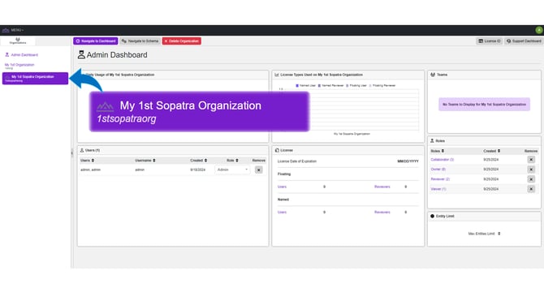Click the Users panel header icon

tap(82, 150)
